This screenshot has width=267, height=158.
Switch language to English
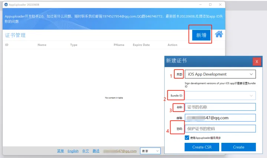73,151
